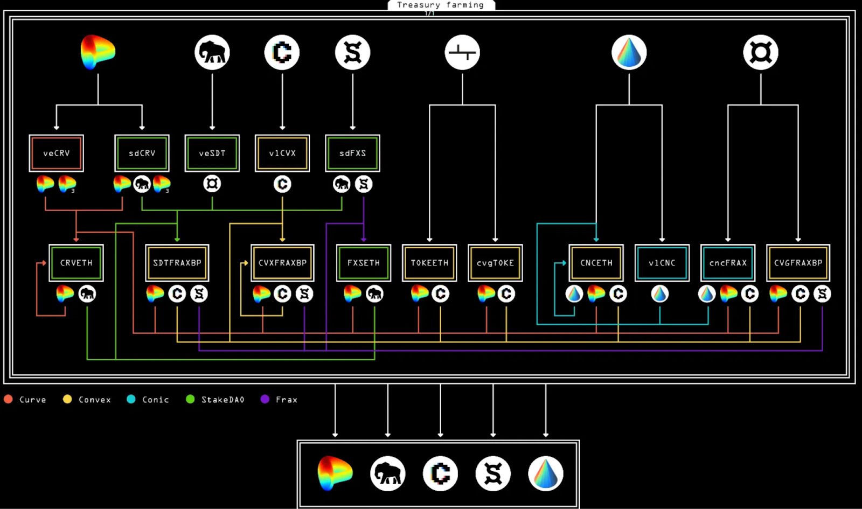The image size is (862, 509).
Task: Click the S icon under CVGFRAXBP
Action: click(822, 294)
